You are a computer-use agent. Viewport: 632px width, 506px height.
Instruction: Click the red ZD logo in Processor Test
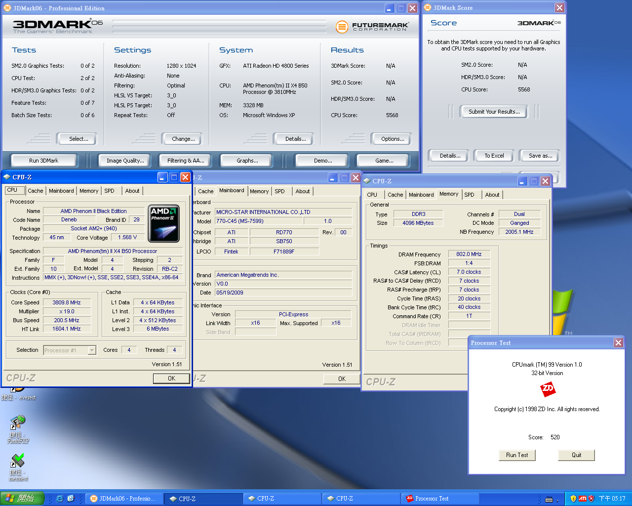coord(548,390)
